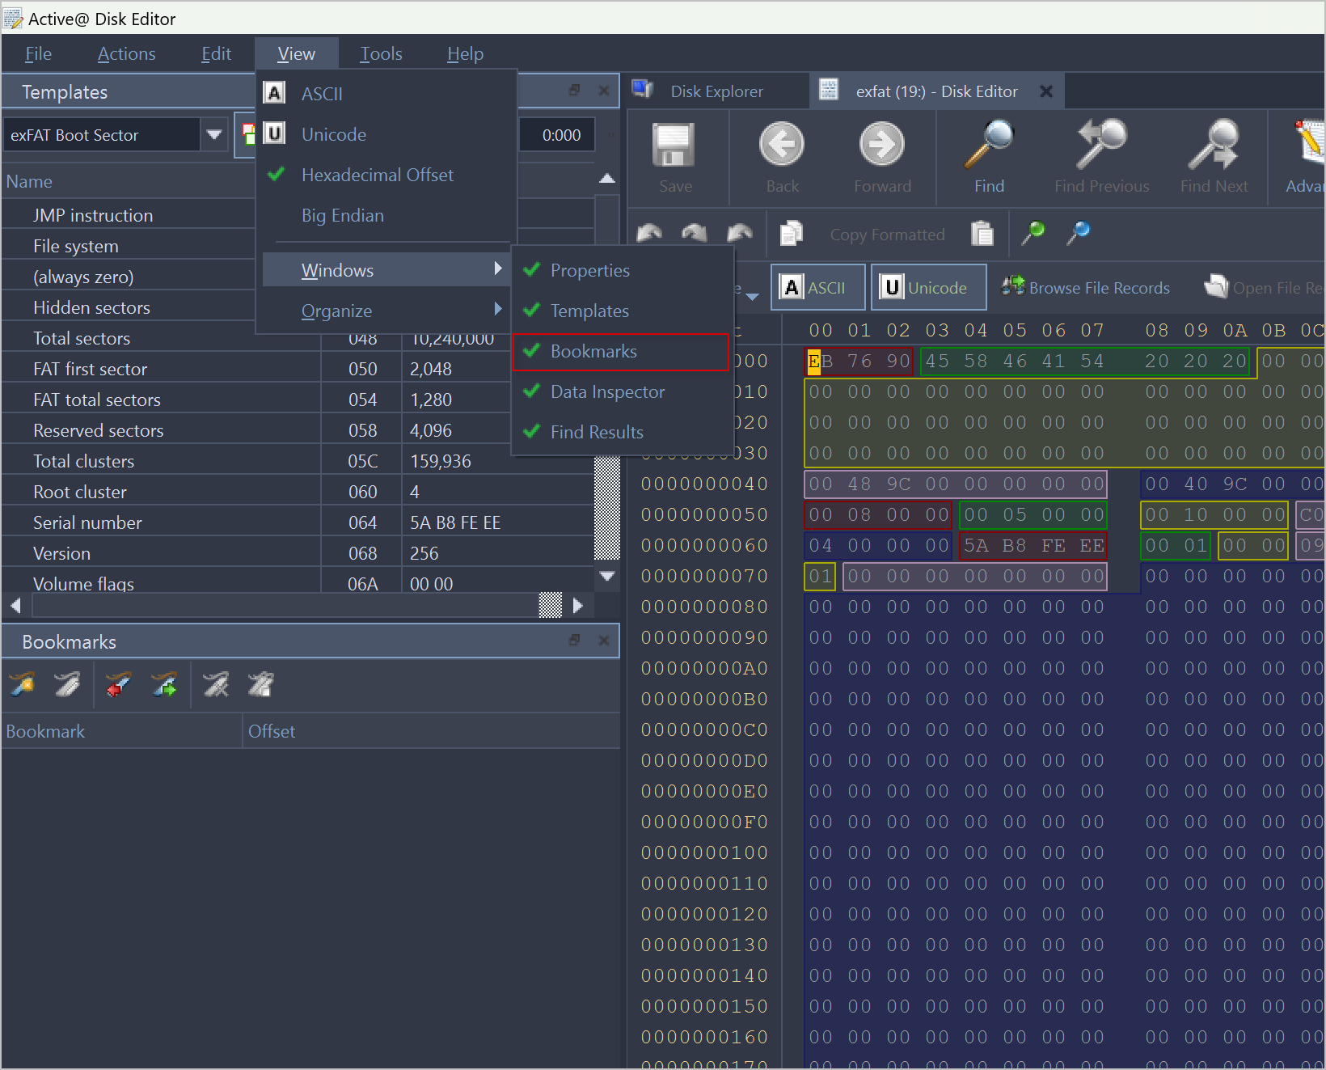
Task: Click the first bookmark icon with yellow star
Action: (23, 685)
